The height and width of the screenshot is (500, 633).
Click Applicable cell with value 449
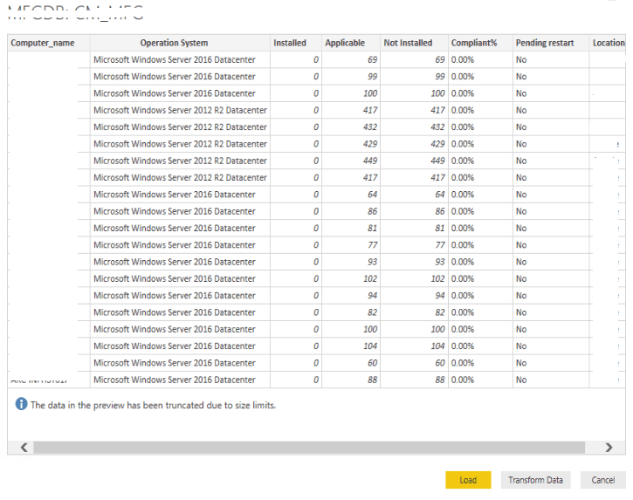pos(351,161)
